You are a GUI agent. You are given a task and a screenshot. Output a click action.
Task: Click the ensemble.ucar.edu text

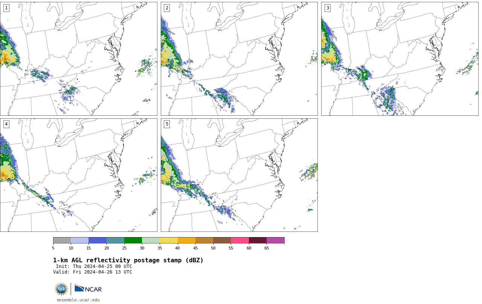tap(78, 300)
